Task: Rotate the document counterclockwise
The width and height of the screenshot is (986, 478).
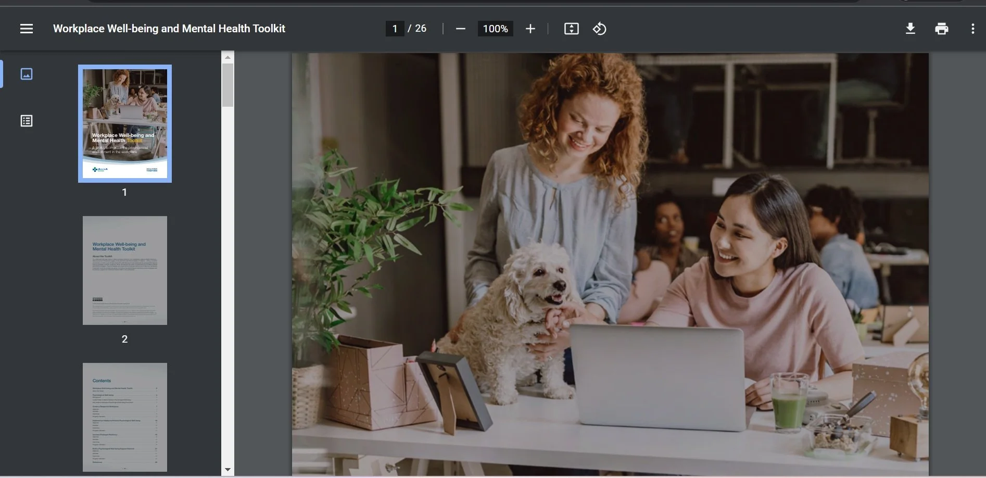Action: 599,29
